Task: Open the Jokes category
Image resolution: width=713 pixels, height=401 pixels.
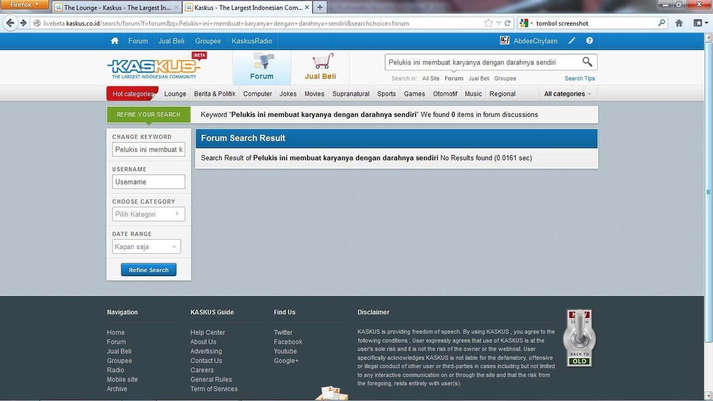Action: [288, 94]
